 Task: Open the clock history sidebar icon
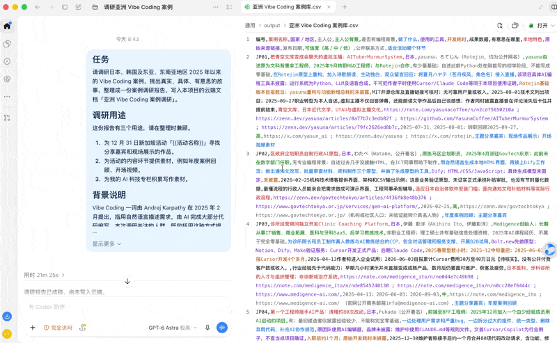(x=7, y=61)
